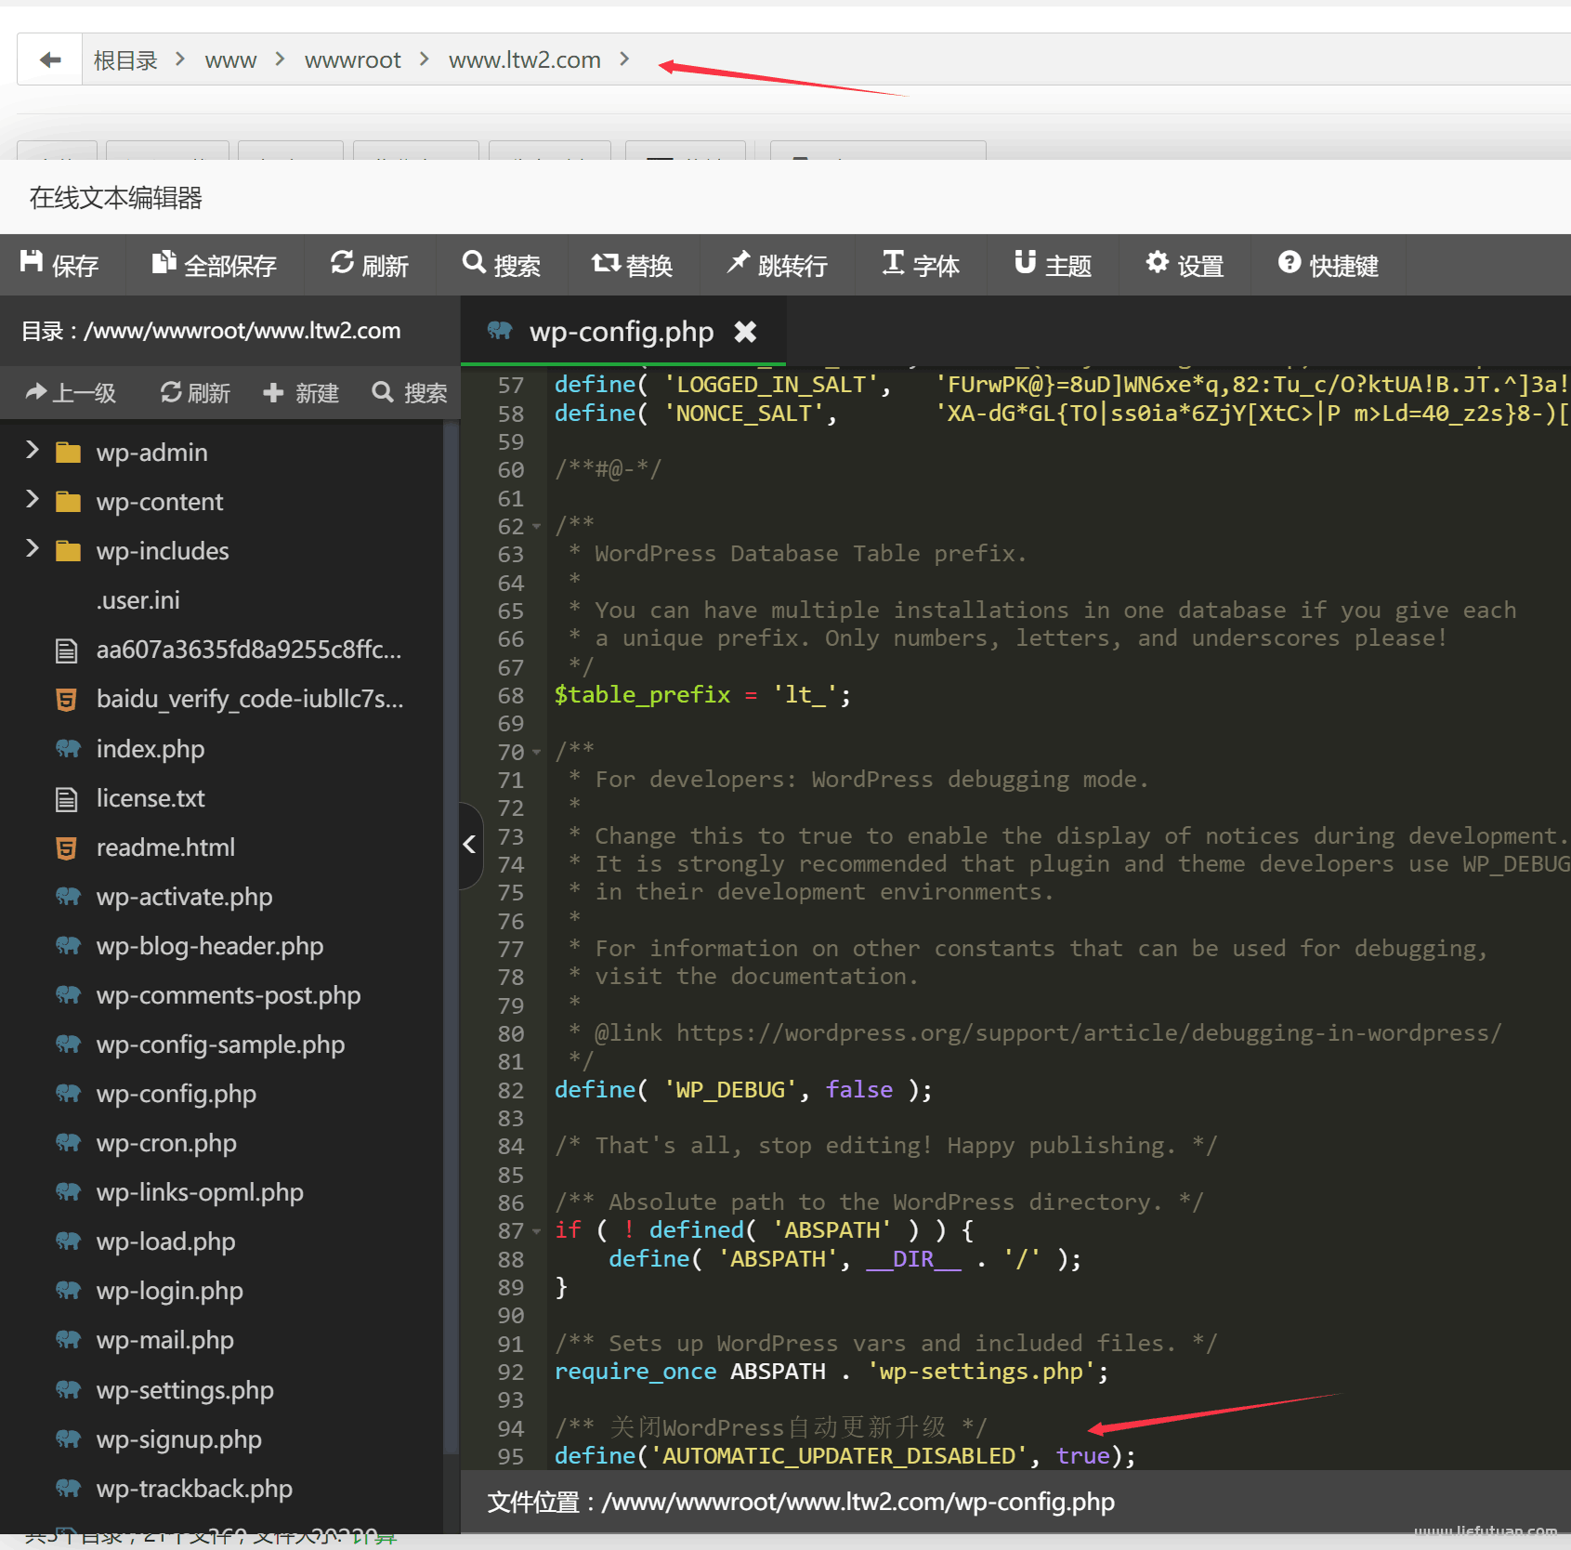Open wp-blog-header.php in the file tree

tap(210, 946)
